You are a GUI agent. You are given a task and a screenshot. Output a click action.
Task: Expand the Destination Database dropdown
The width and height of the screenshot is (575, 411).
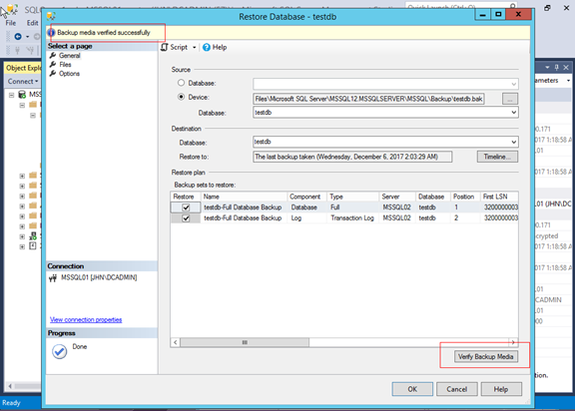point(513,142)
